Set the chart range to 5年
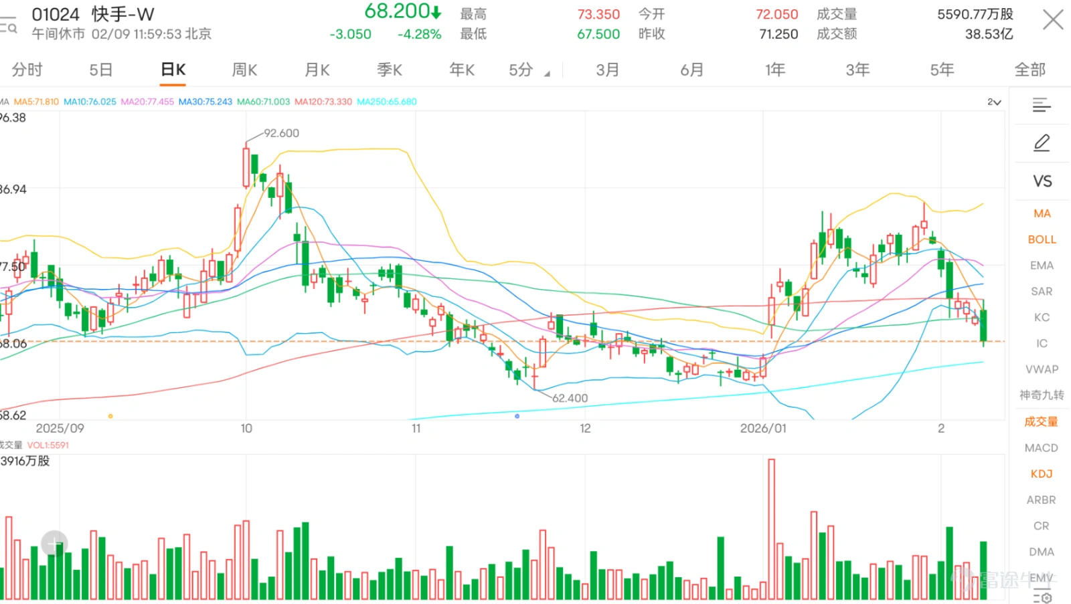The height and width of the screenshot is (604, 1071). coord(942,70)
